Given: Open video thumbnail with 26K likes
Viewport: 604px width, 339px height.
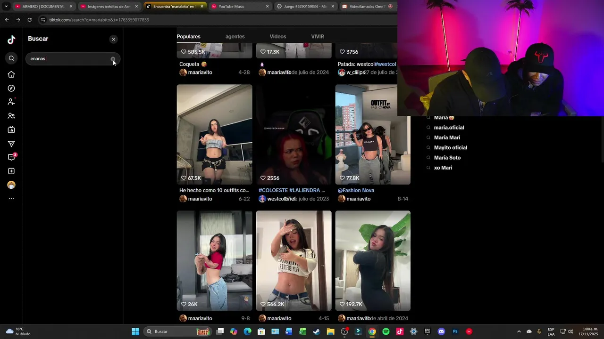Looking at the screenshot, I should [215, 261].
